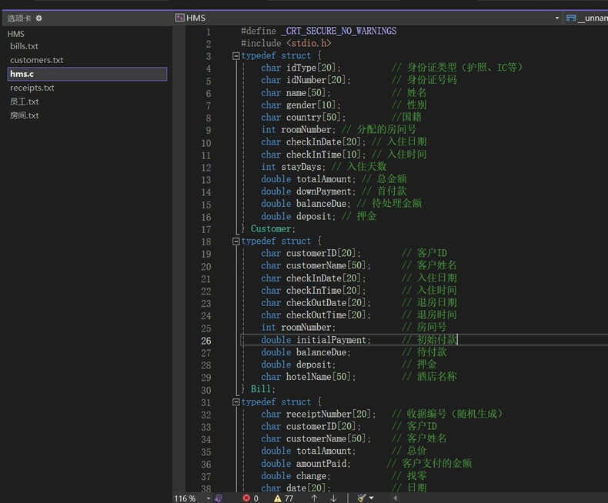The width and height of the screenshot is (608, 503).
Task: Click the error count indicator icon
Action: 246,498
